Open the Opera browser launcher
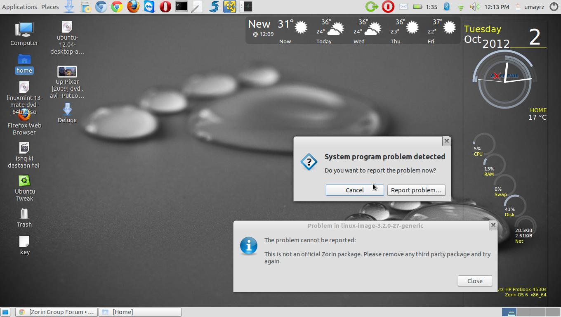561x317 pixels. (165, 7)
